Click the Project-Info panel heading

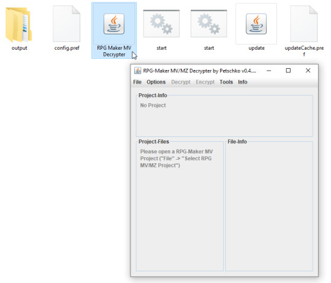[x=153, y=96]
